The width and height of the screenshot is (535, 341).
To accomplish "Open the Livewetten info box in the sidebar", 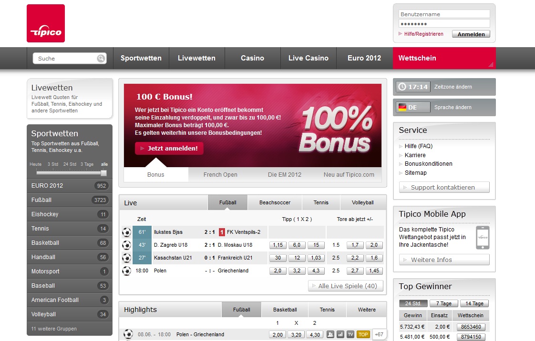I will point(70,99).
